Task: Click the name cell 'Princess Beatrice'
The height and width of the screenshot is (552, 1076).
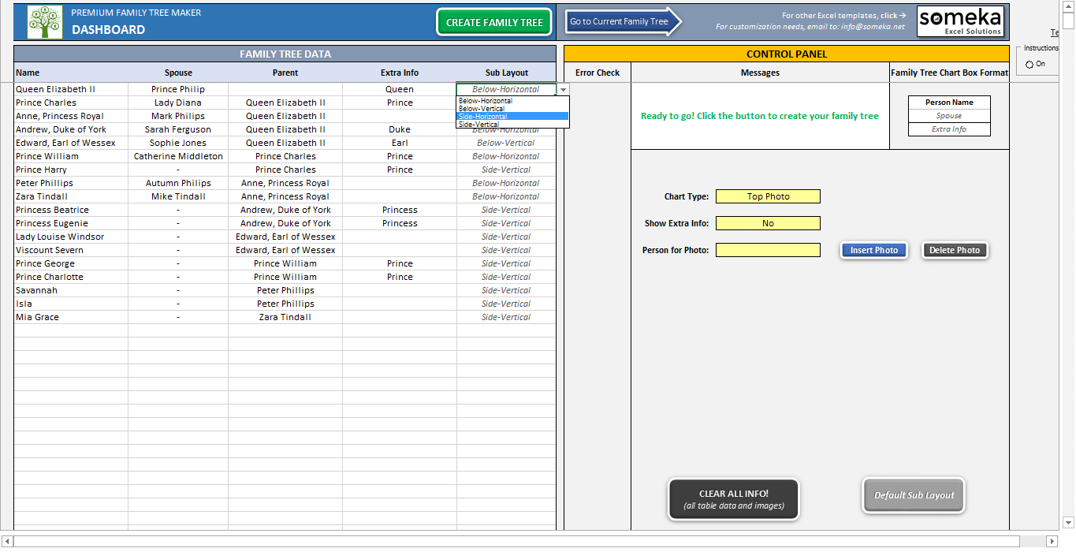Action: [71, 210]
